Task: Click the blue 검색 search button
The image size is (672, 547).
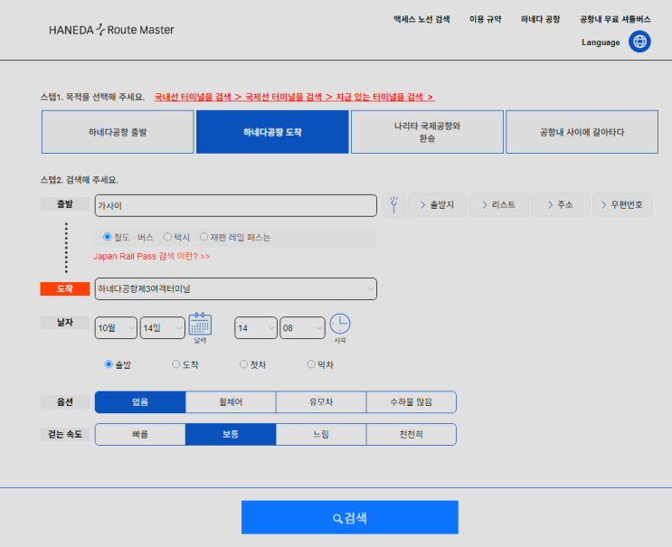Action: click(350, 517)
